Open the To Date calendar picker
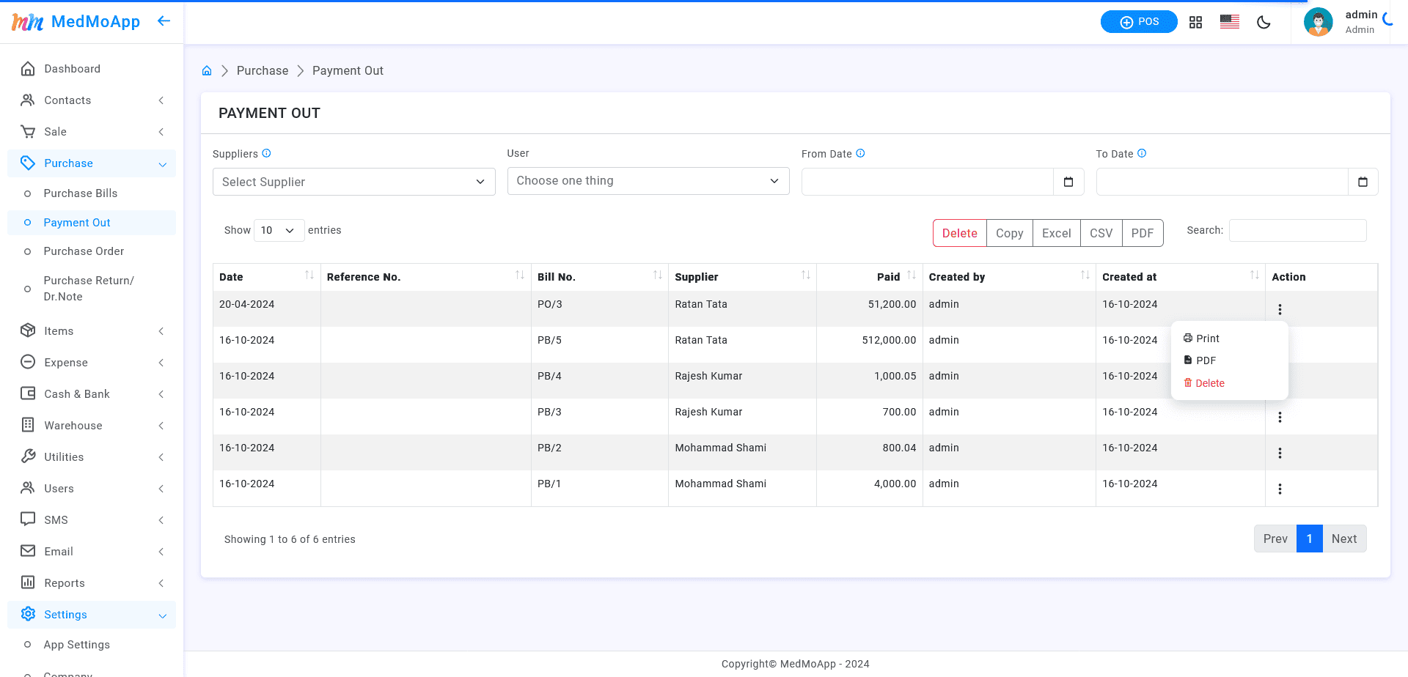The width and height of the screenshot is (1408, 677). pos(1363,182)
